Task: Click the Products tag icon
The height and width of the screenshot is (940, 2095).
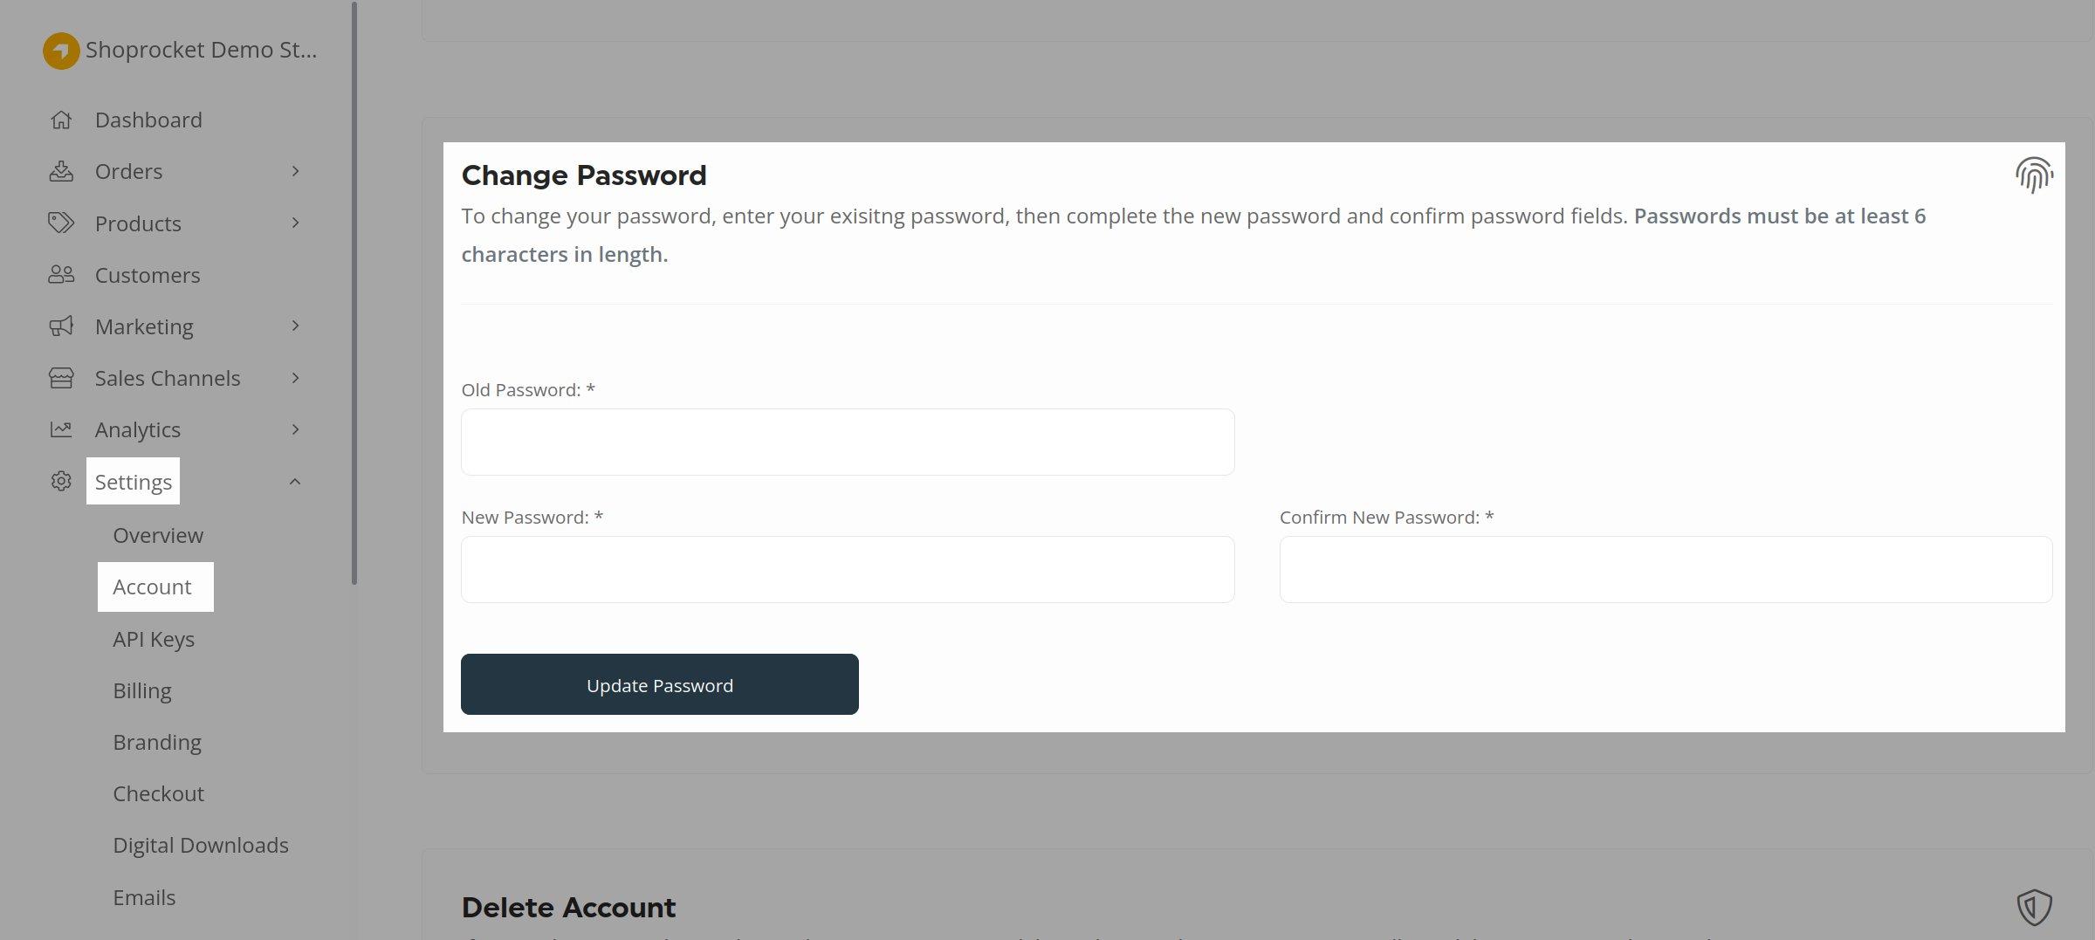Action: (61, 223)
